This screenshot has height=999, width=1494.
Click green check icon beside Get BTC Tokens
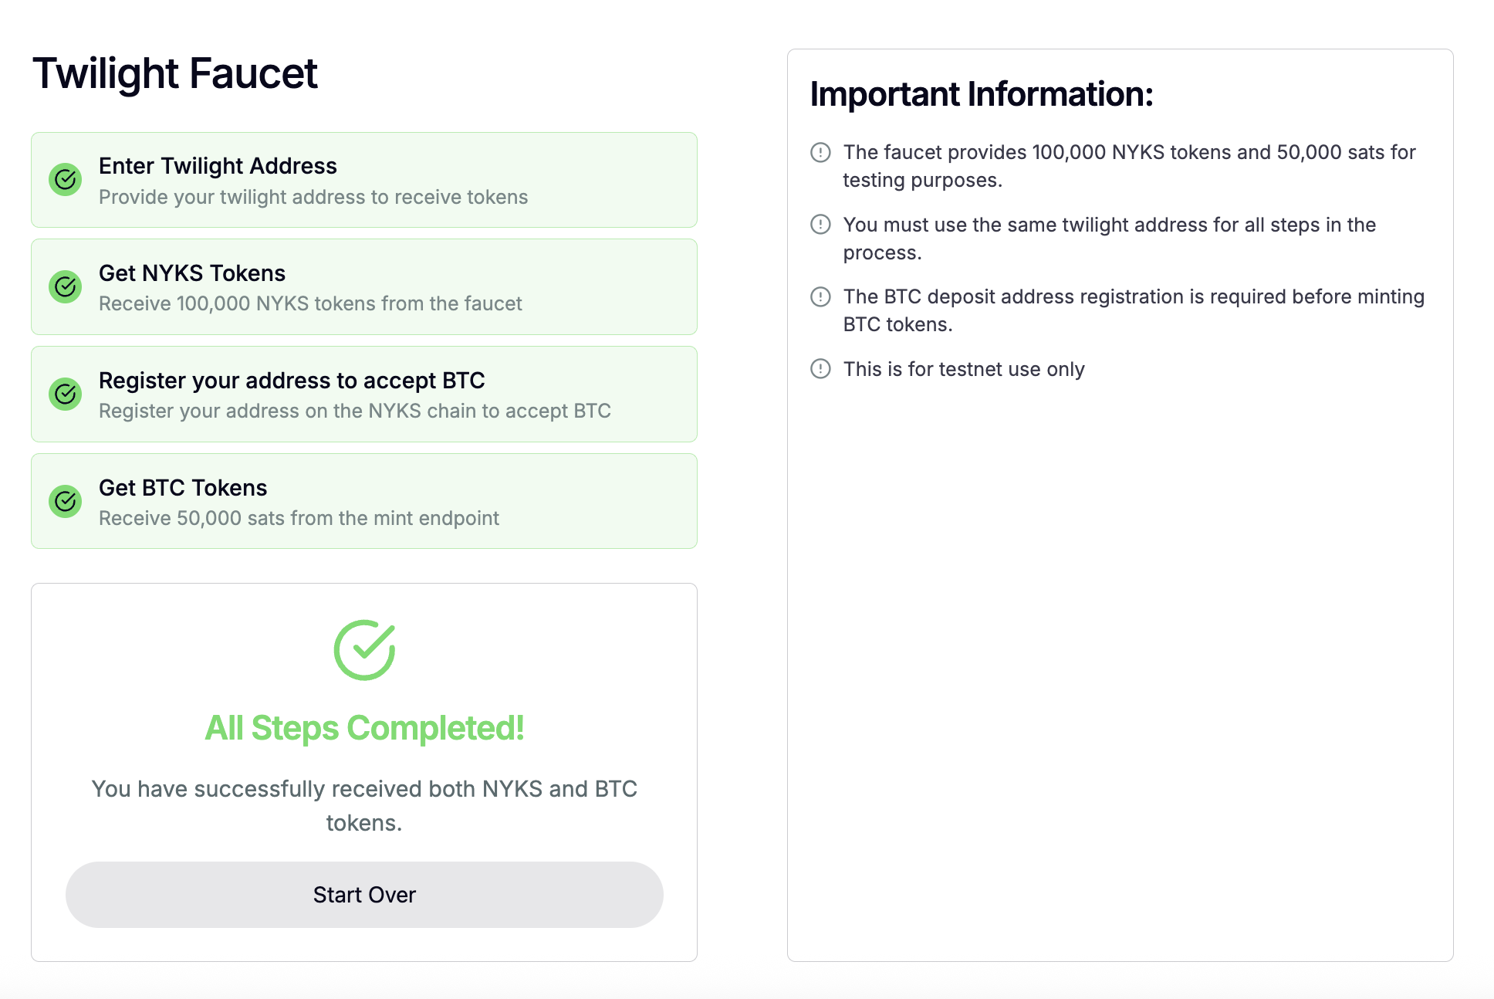click(66, 502)
